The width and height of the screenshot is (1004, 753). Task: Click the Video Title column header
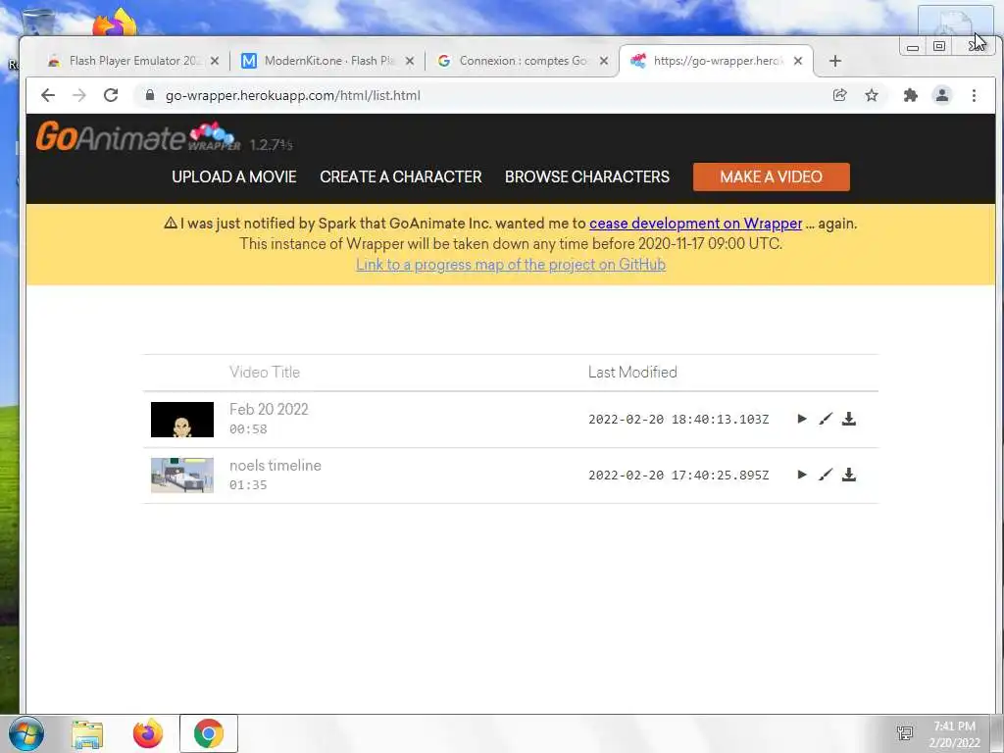click(265, 372)
